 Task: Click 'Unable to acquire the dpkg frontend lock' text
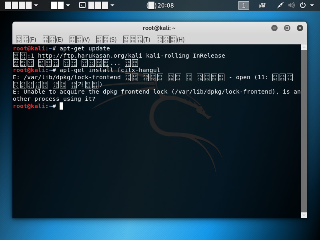[96, 92]
